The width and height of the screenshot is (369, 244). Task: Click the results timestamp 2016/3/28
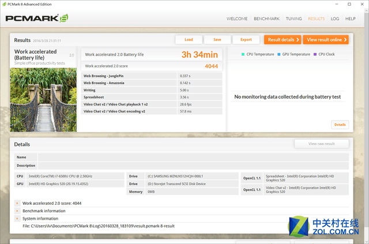pos(47,40)
